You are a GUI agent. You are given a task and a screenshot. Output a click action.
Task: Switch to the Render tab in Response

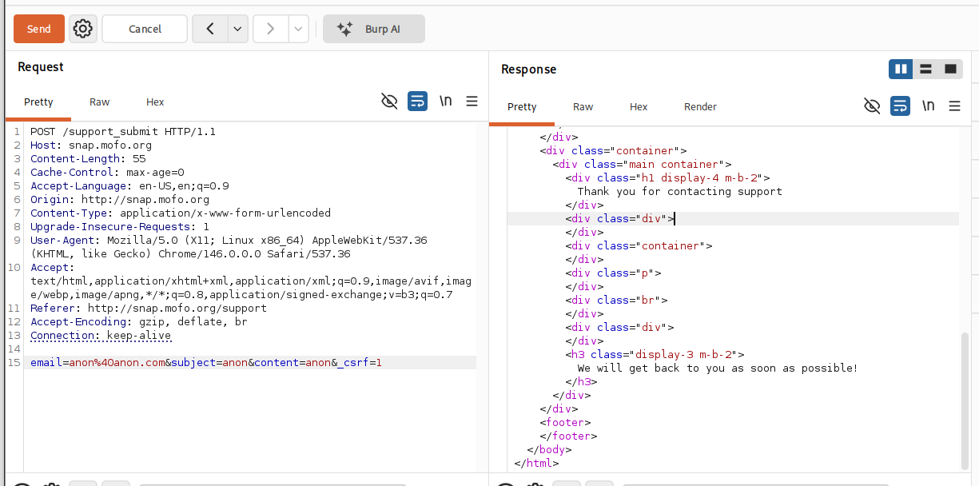(x=700, y=106)
